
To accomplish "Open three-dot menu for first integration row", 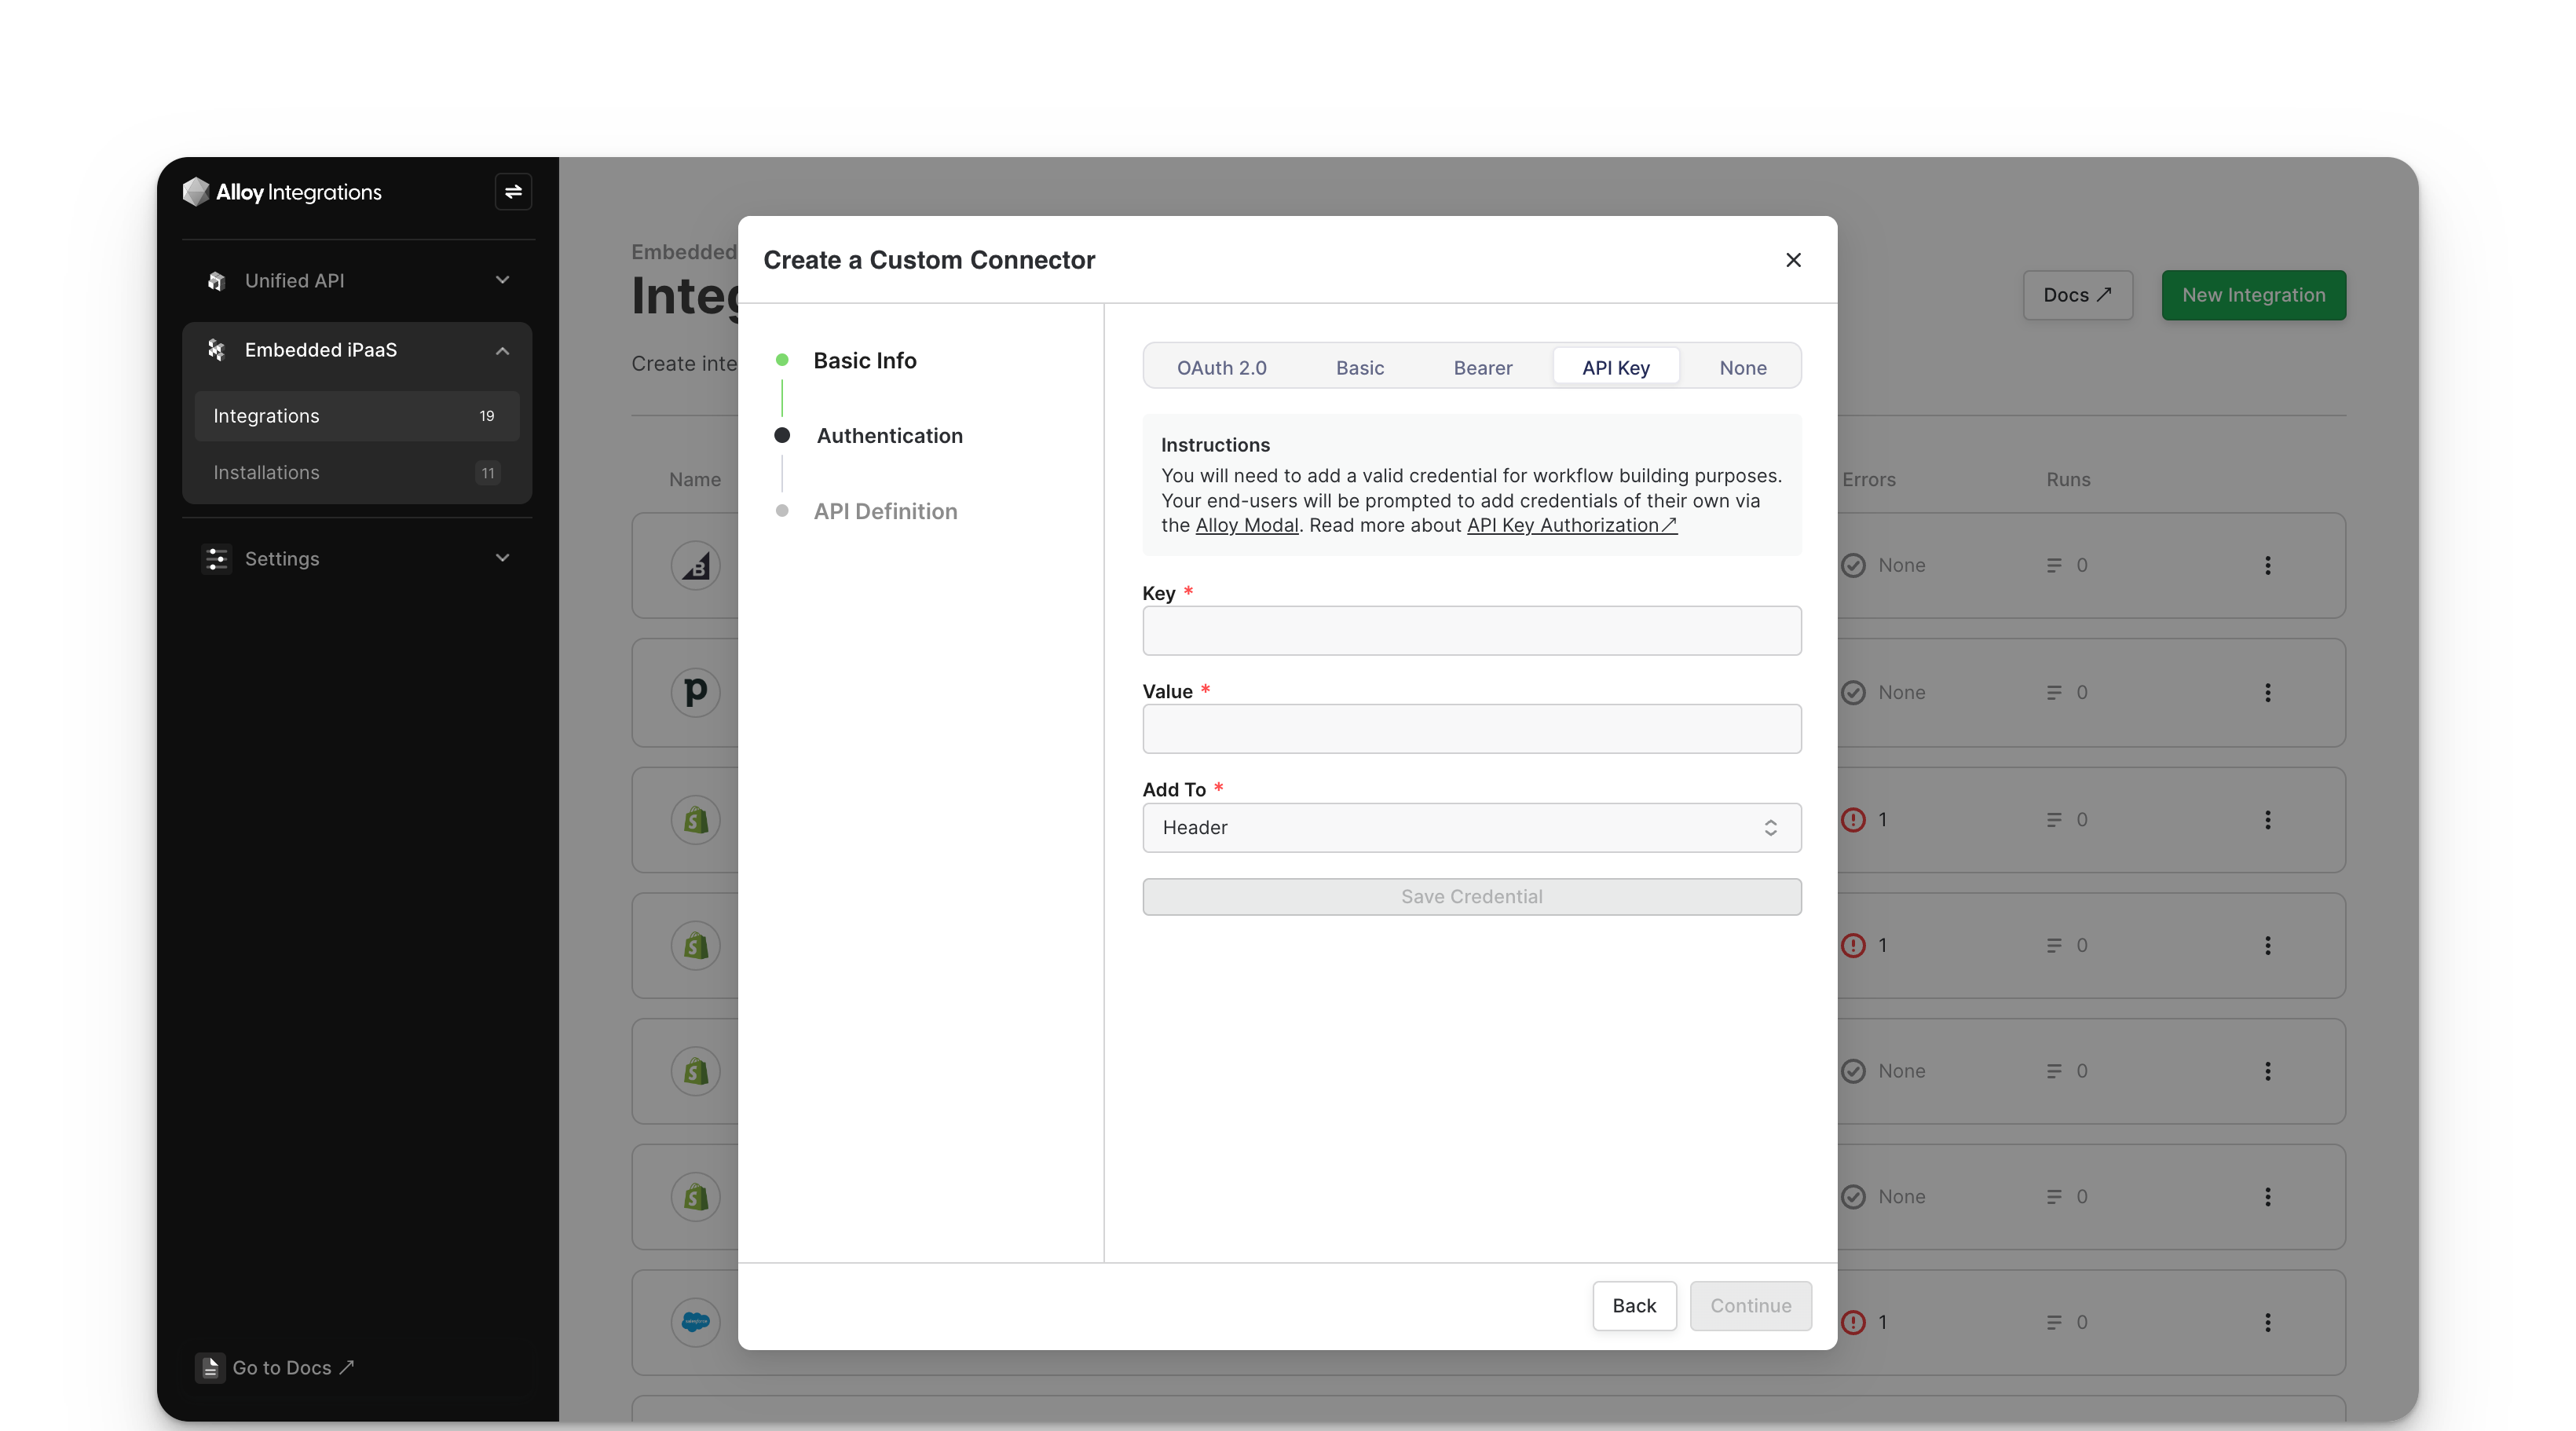I will pyautogui.click(x=2267, y=565).
